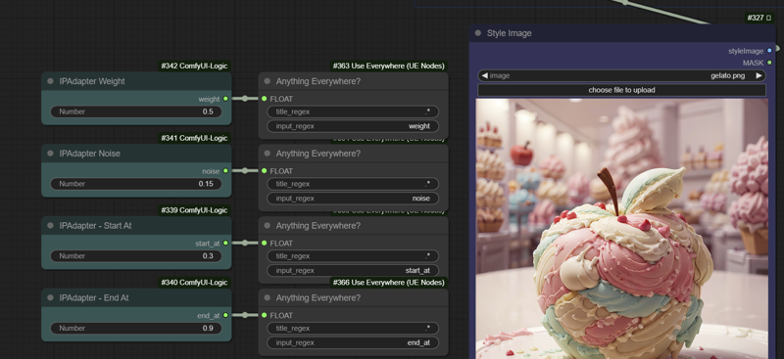Click the #340 ComfyUI-Logic badge

[194, 283]
